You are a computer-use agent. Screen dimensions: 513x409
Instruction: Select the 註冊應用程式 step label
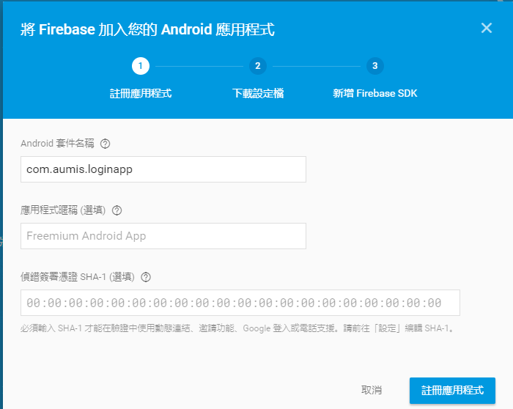(141, 94)
